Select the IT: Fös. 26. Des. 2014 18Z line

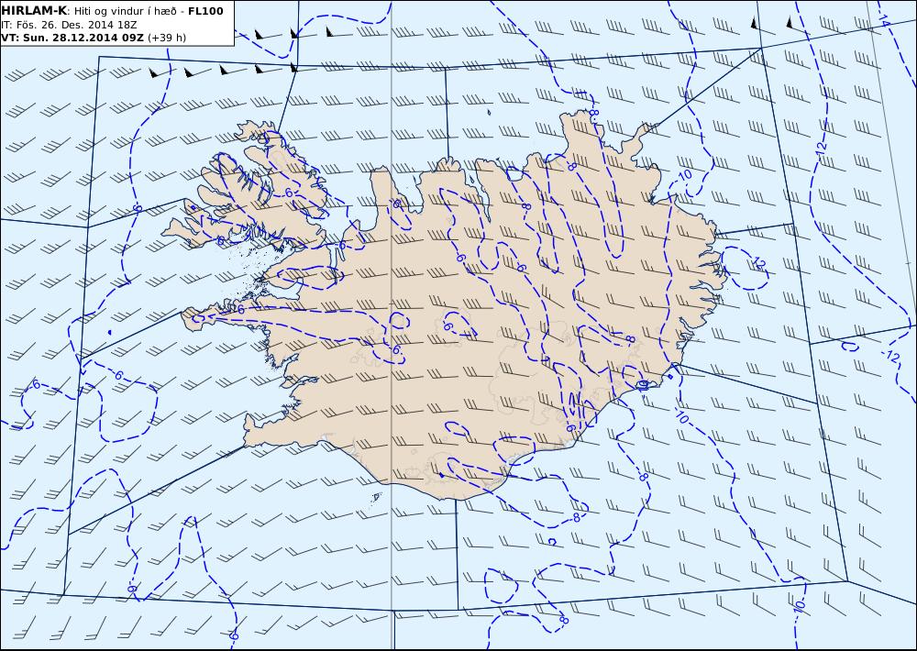[x=69, y=25]
